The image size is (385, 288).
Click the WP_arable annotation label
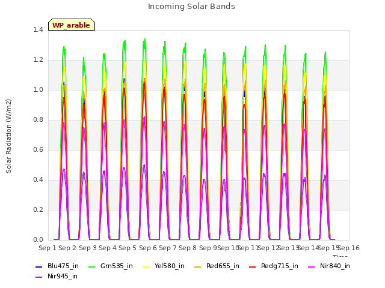[x=72, y=25]
